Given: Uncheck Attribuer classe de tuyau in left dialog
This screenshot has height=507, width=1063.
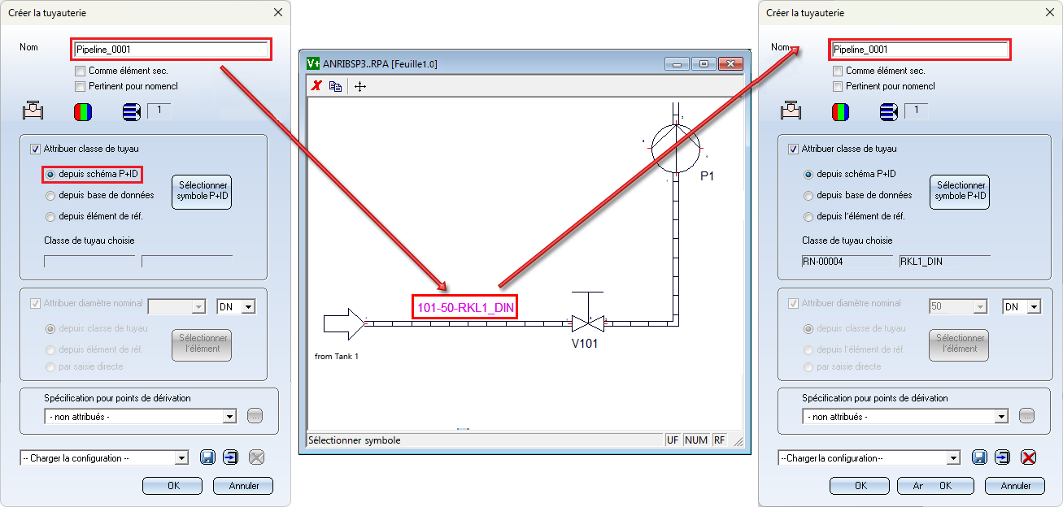Looking at the screenshot, I should 35,149.
